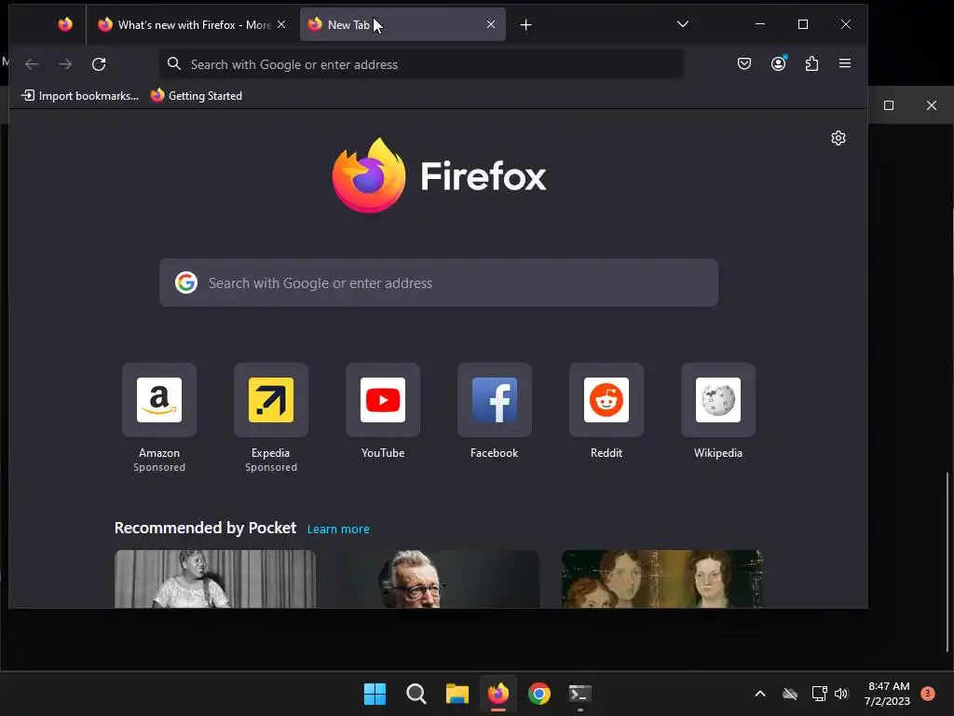
Task: Open network status tray icon
Action: pos(819,694)
